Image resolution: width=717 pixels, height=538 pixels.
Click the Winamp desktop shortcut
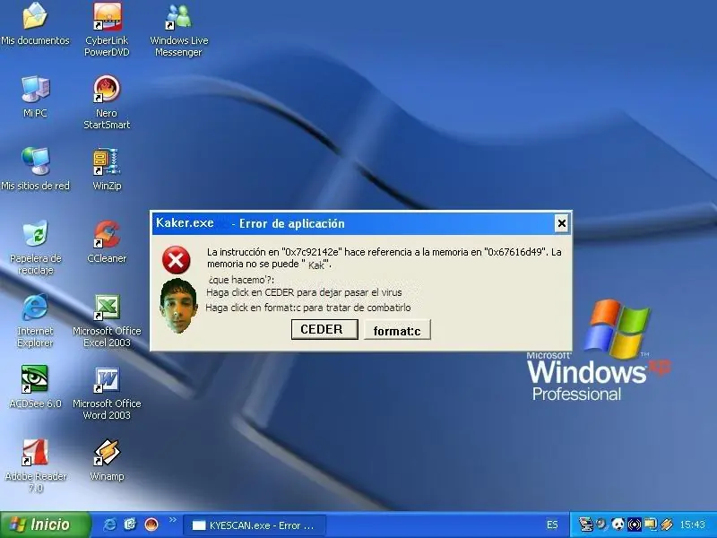point(107,460)
